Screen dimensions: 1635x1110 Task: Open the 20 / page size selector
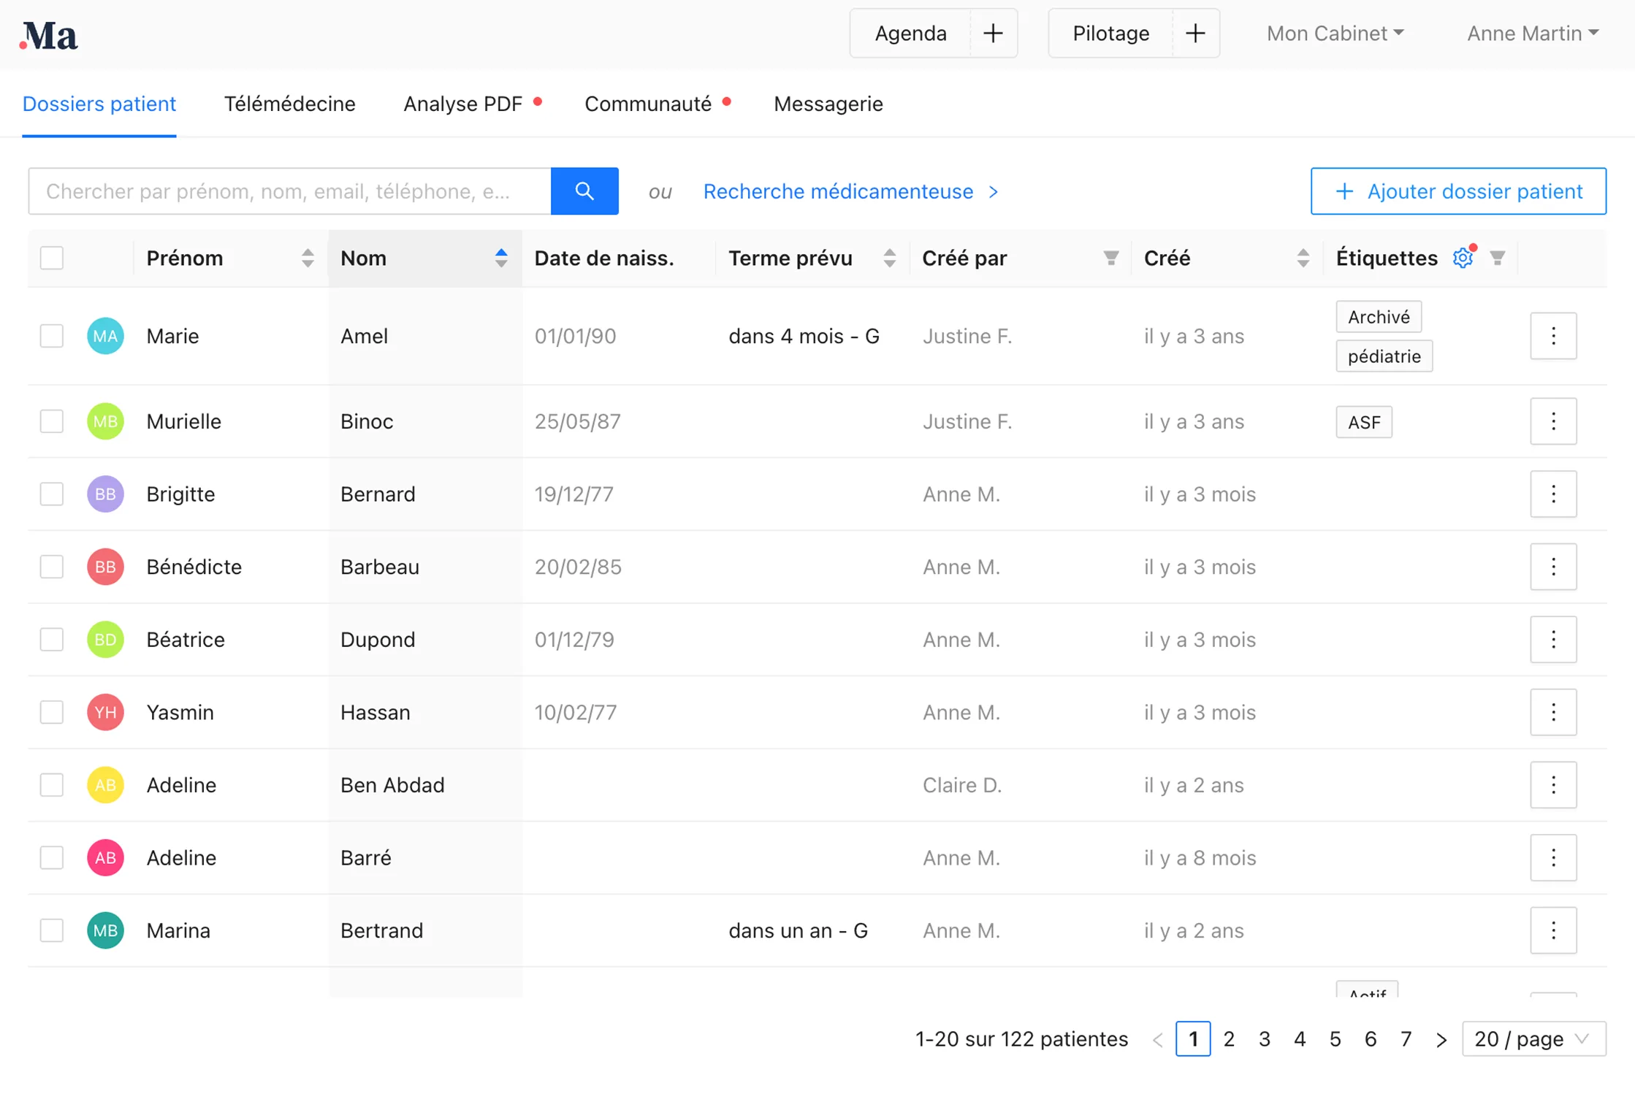pos(1533,1038)
